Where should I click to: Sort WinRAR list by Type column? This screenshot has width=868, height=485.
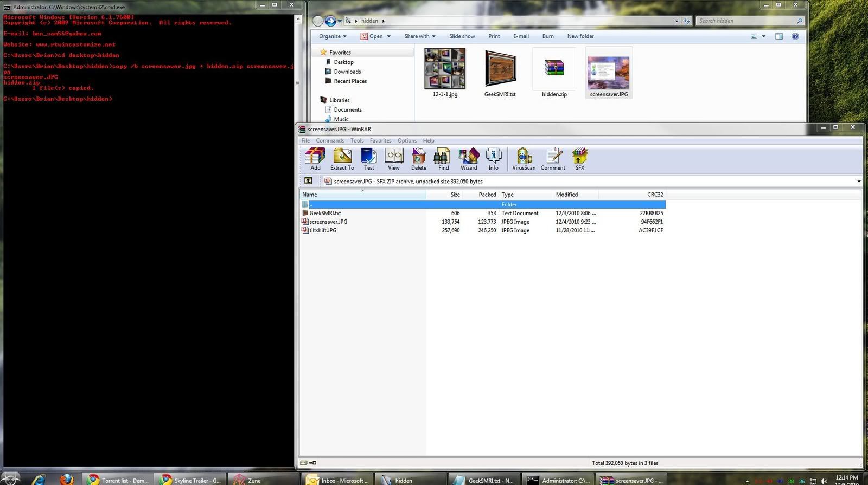tap(526, 195)
